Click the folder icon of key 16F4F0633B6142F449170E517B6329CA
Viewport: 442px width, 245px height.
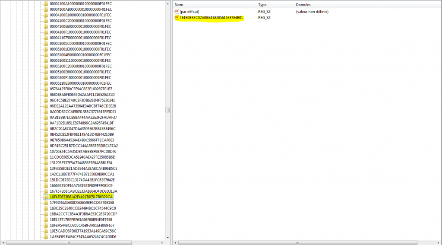[46, 197]
